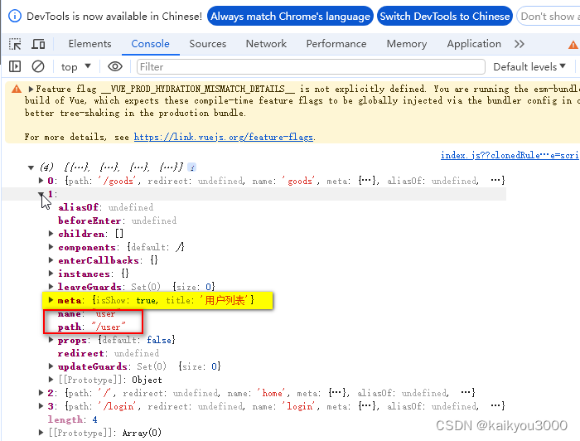Open the Sources tab
This screenshot has height=441, width=580.
click(x=207, y=44)
